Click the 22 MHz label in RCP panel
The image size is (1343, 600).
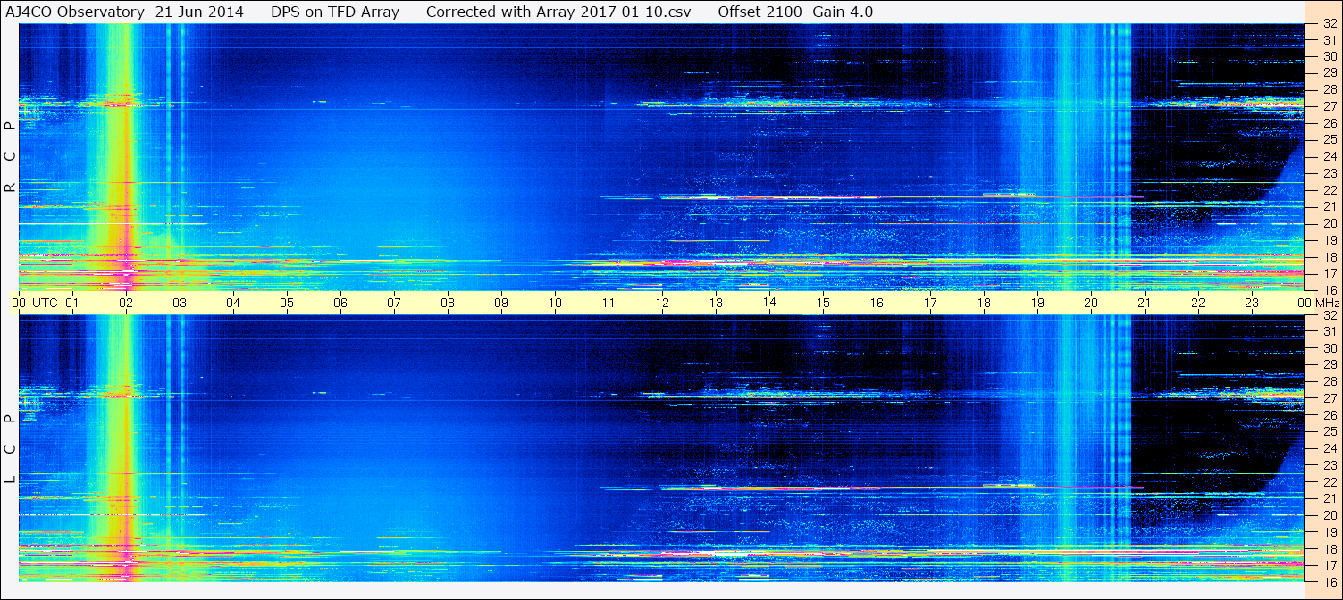pos(1329,190)
